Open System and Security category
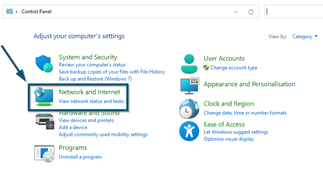The height and width of the screenshot is (171, 323). tap(88, 57)
